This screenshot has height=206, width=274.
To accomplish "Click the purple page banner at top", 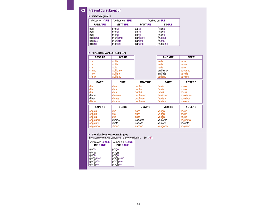I will [137, 3].
